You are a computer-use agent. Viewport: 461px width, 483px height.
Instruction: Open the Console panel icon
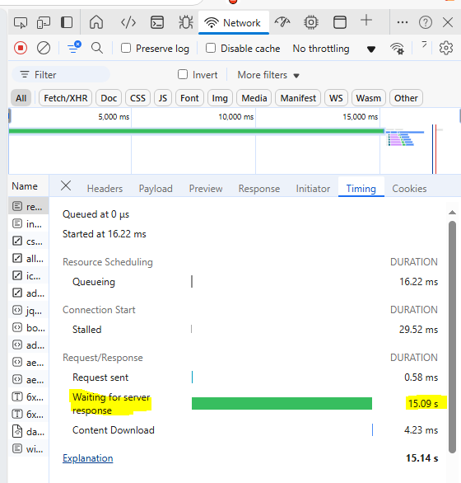pos(157,22)
